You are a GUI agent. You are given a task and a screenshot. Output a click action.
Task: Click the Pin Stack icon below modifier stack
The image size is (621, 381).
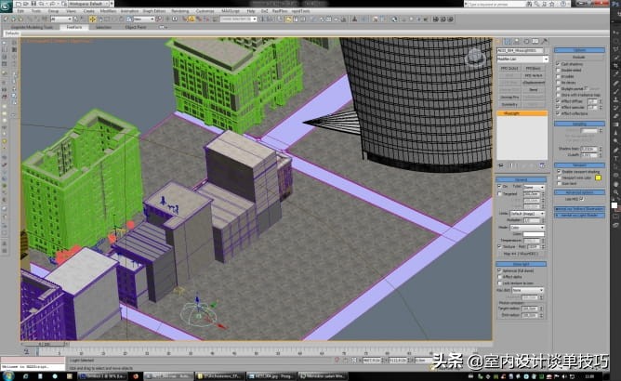[501, 167]
